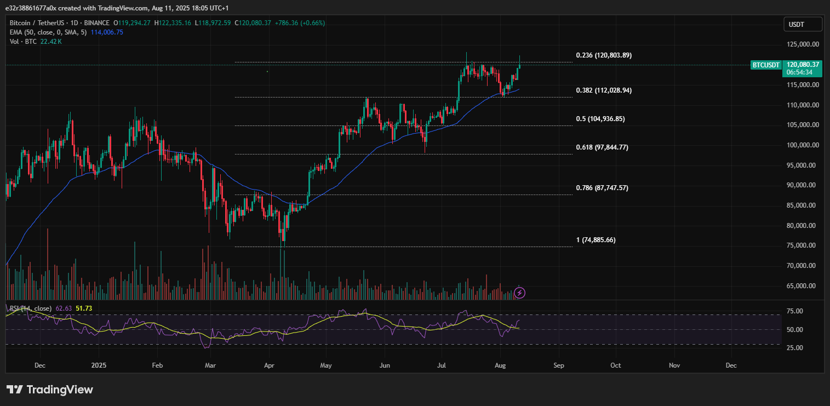
Task: Click the 105,000.00 price axis label
Action: pos(803,125)
